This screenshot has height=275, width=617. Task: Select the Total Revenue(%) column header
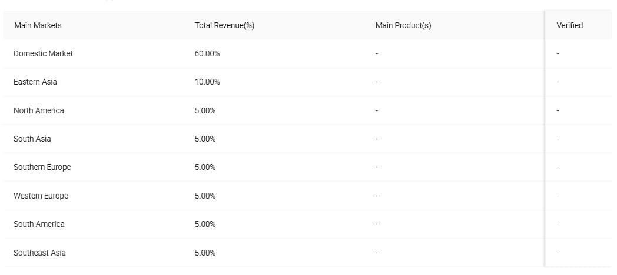click(224, 25)
